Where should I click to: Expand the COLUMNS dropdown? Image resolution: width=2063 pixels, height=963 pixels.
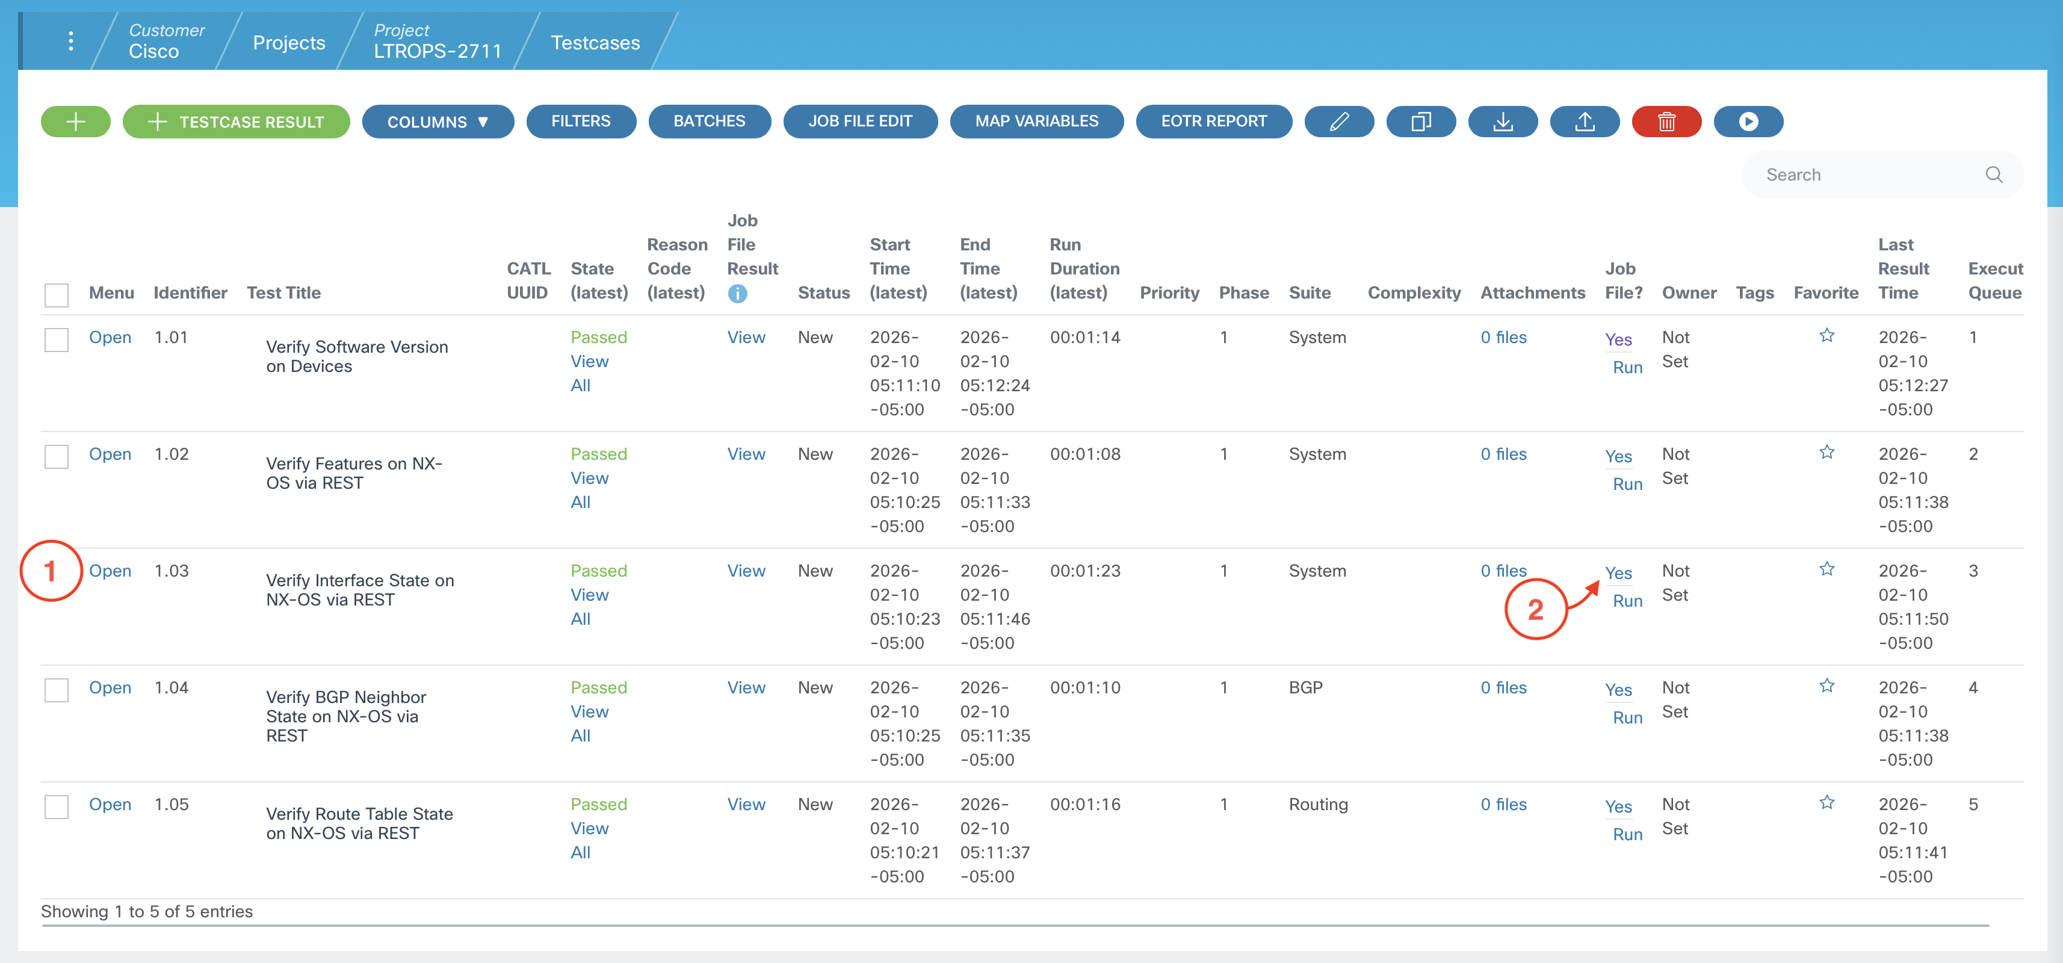pos(438,122)
